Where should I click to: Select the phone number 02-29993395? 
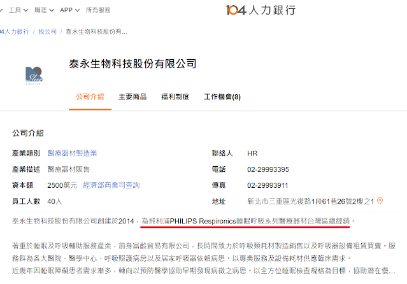coord(268,169)
